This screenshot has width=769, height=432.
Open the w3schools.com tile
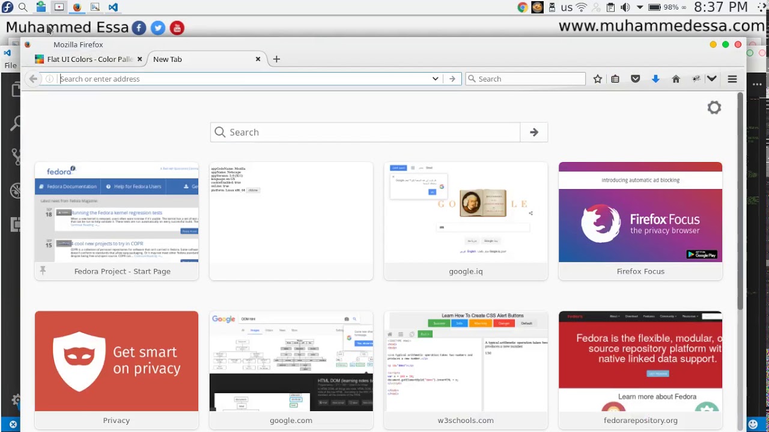pyautogui.click(x=466, y=369)
